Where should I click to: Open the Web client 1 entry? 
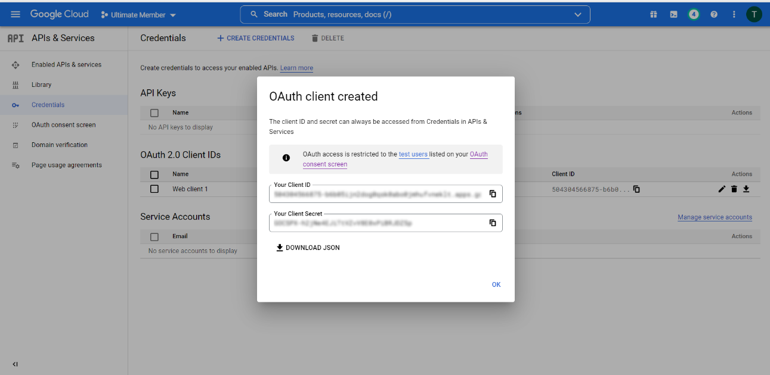(x=190, y=189)
